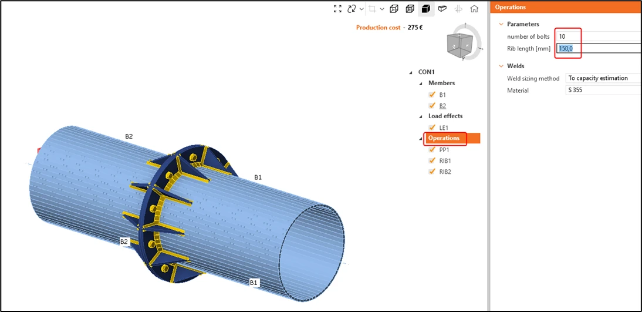The width and height of the screenshot is (642, 312).
Task: Select the wireframe cube view icon
Action: coord(394,9)
